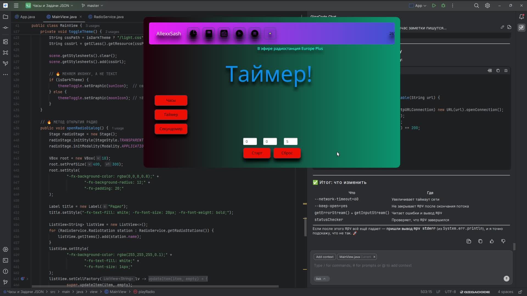The height and width of the screenshot is (296, 527).
Task: Open the Structure tool window
Action: pos(5,42)
